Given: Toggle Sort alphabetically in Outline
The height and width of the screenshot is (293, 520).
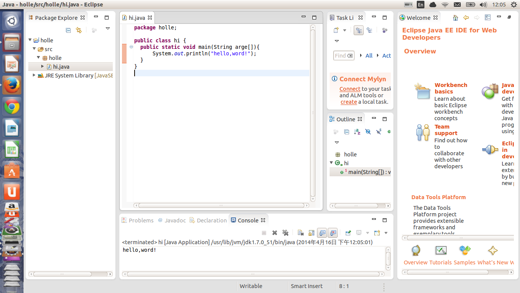Looking at the screenshot, I should [x=357, y=132].
